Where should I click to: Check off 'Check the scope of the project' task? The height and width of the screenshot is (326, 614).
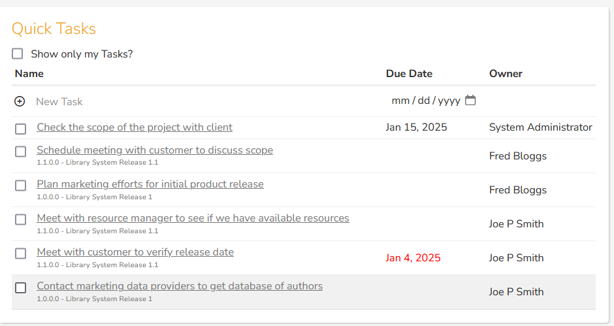20,129
